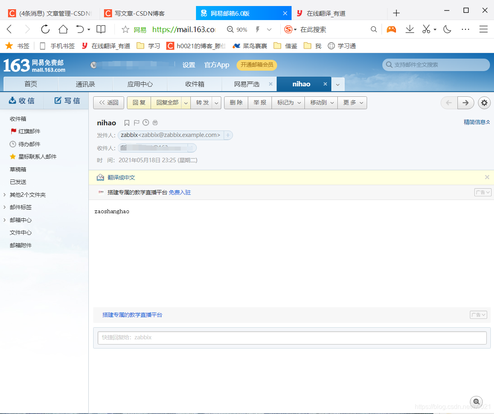Click the 收信 button
The width and height of the screenshot is (494, 414).
[x=22, y=101]
